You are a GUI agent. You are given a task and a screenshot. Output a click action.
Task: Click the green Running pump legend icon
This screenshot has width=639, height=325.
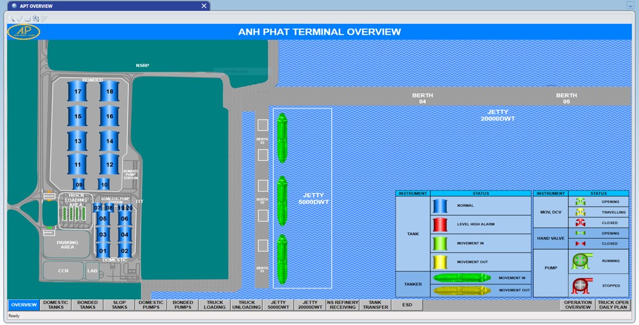coord(582,261)
